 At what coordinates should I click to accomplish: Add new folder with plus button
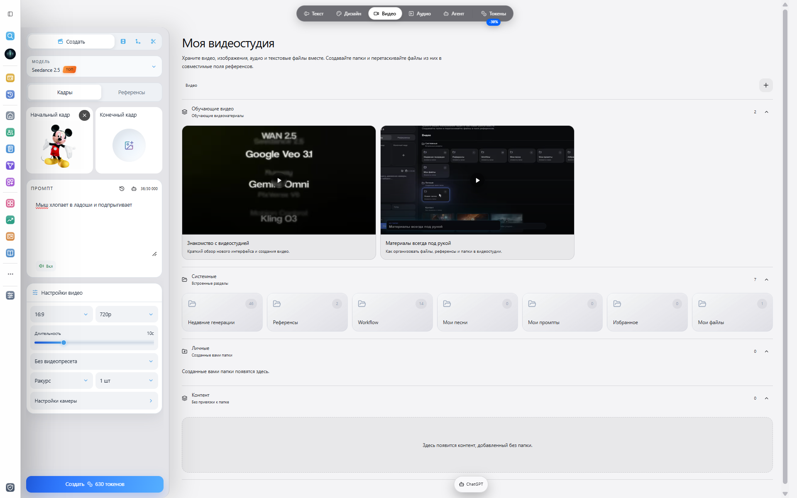(766, 85)
